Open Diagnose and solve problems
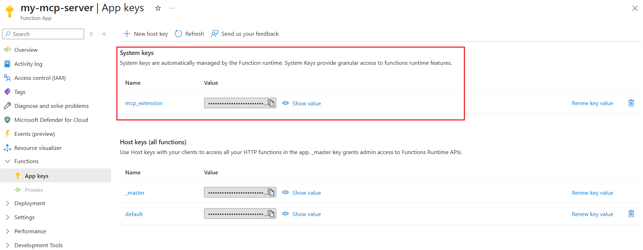The height and width of the screenshot is (250, 643). (x=51, y=106)
